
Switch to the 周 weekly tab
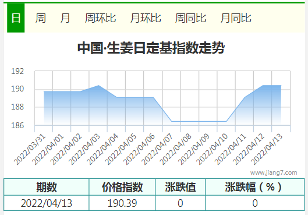pyautogui.click(x=41, y=18)
